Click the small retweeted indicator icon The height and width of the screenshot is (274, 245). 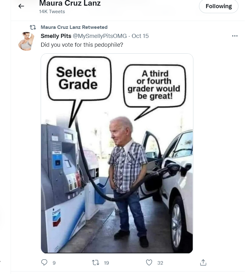33,28
